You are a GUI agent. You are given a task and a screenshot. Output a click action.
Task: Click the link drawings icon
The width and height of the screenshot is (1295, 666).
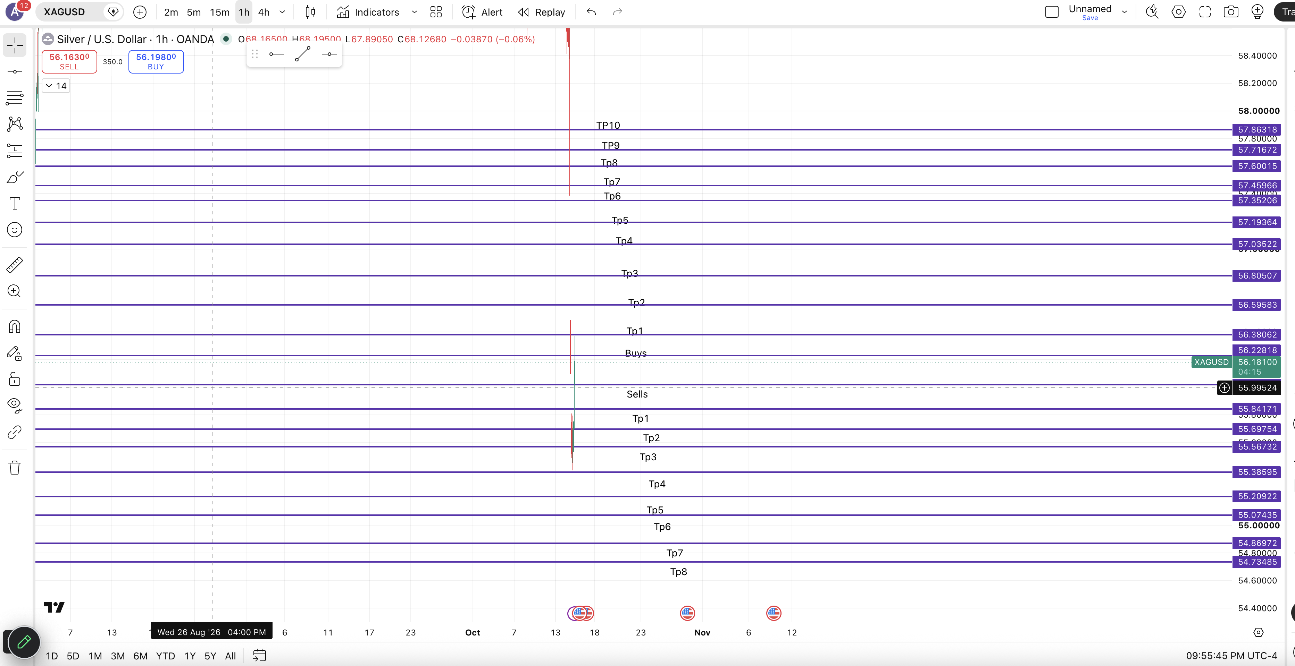[x=15, y=432]
